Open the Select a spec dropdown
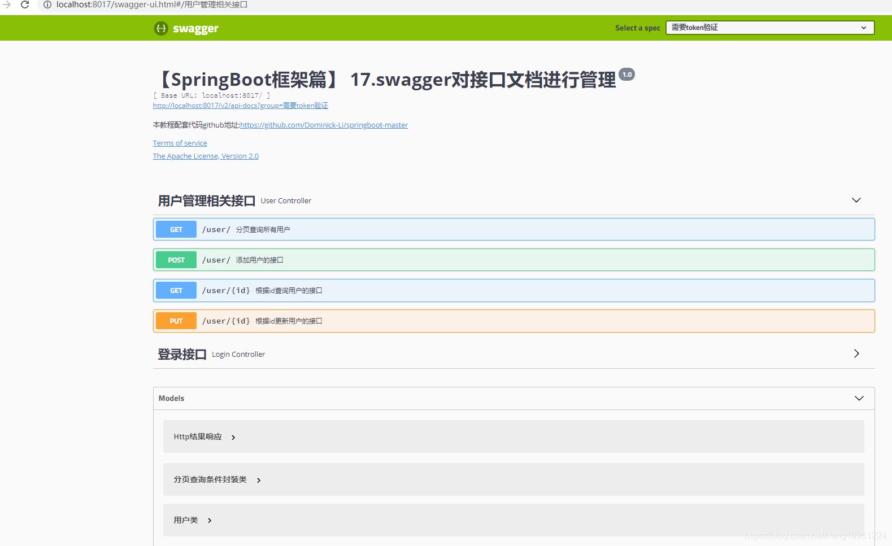 click(x=769, y=28)
